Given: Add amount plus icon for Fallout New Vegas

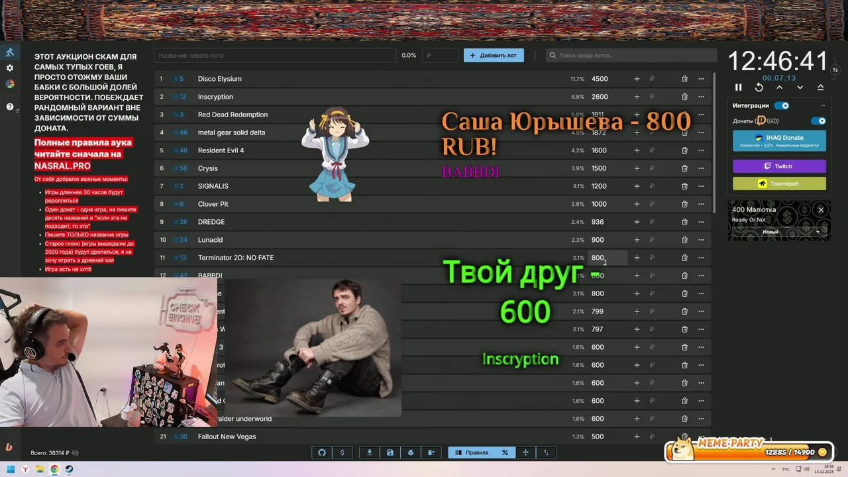Looking at the screenshot, I should pyautogui.click(x=637, y=437).
